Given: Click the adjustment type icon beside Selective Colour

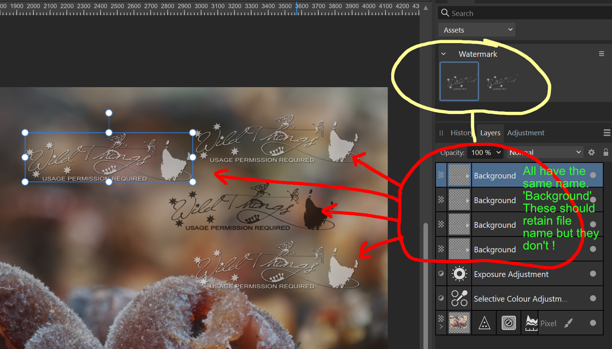Looking at the screenshot, I should [x=441, y=298].
